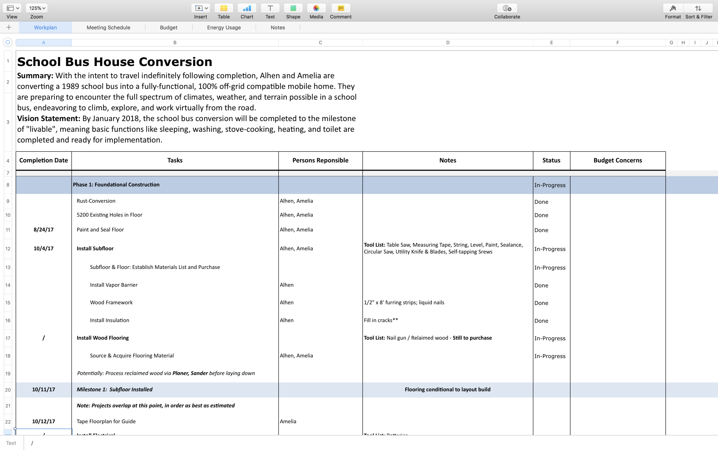Click the Persons Reponsible header cell
This screenshot has height=450, width=718.
pos(321,160)
